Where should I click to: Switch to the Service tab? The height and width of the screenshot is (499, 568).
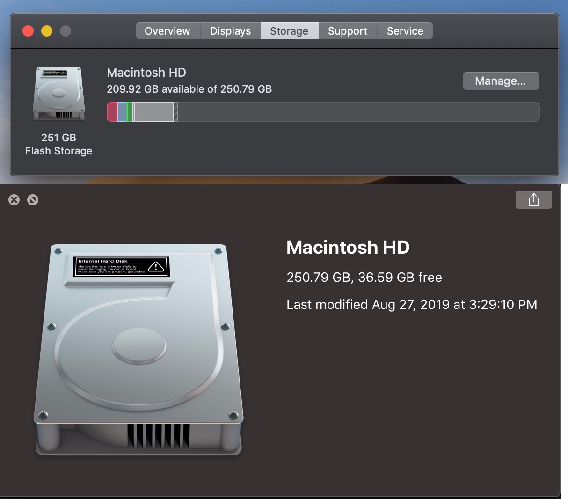click(404, 31)
